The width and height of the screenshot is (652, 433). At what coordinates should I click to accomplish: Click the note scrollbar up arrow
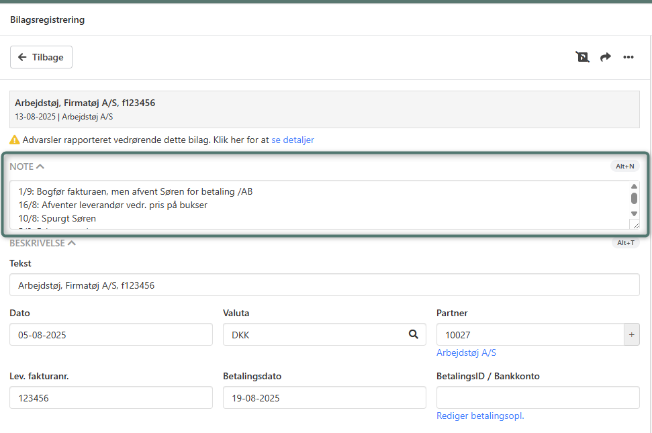click(x=634, y=187)
